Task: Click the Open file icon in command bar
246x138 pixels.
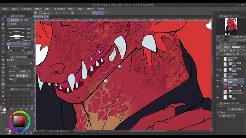Action: coord(44,13)
